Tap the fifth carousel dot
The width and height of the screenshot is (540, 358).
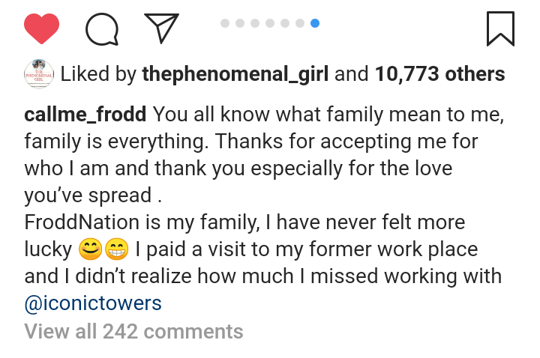click(285, 23)
